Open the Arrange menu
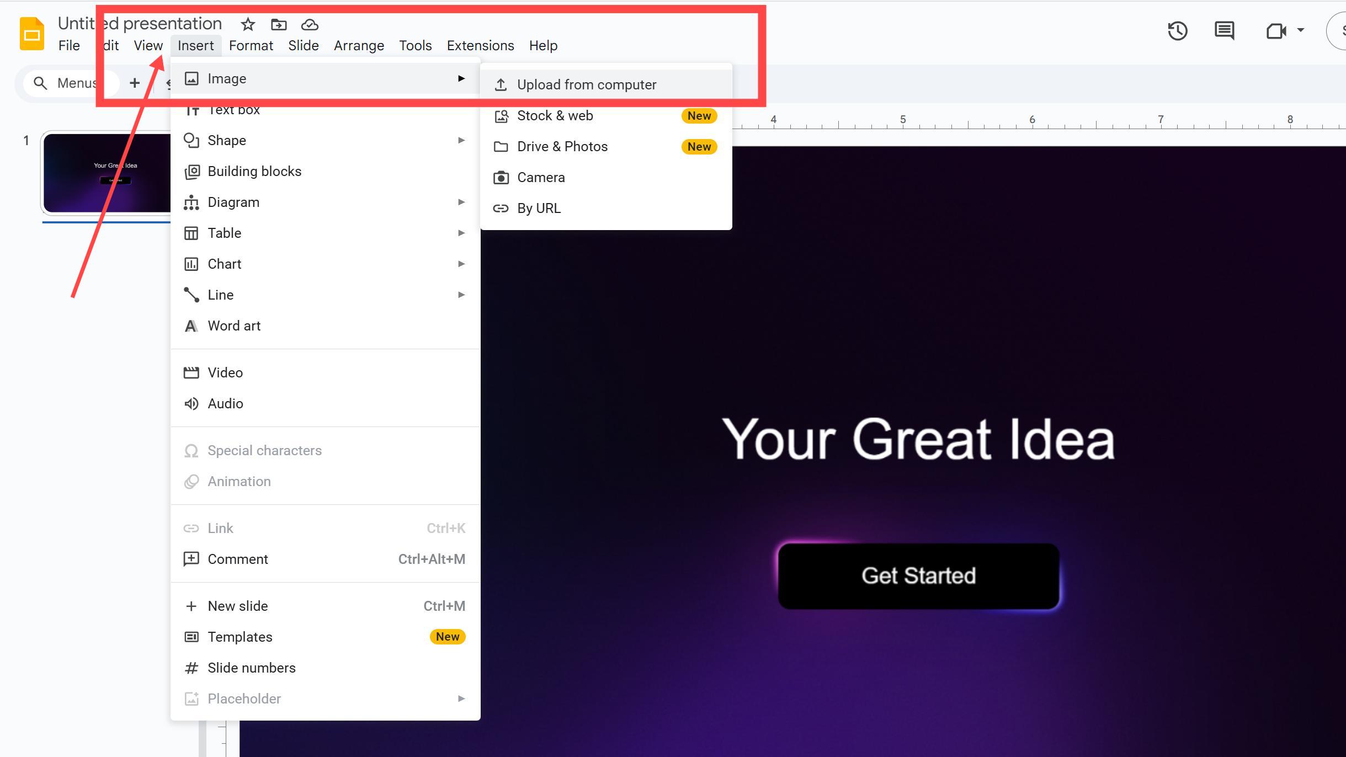 coord(359,45)
